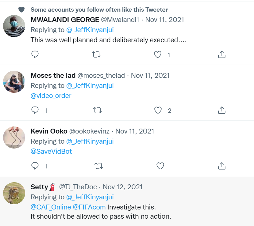Image resolution: width=254 pixels, height=226 pixels.
Task: Open the @video_order mention link
Action: tap(51, 96)
